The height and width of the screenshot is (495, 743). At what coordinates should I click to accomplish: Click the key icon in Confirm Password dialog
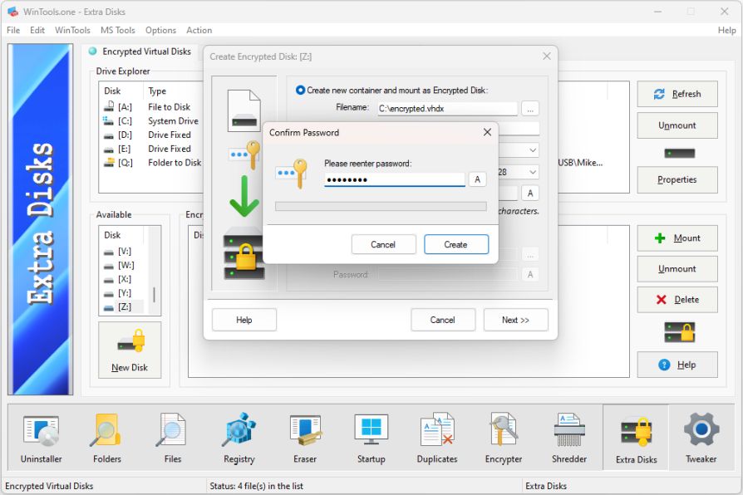pos(292,173)
